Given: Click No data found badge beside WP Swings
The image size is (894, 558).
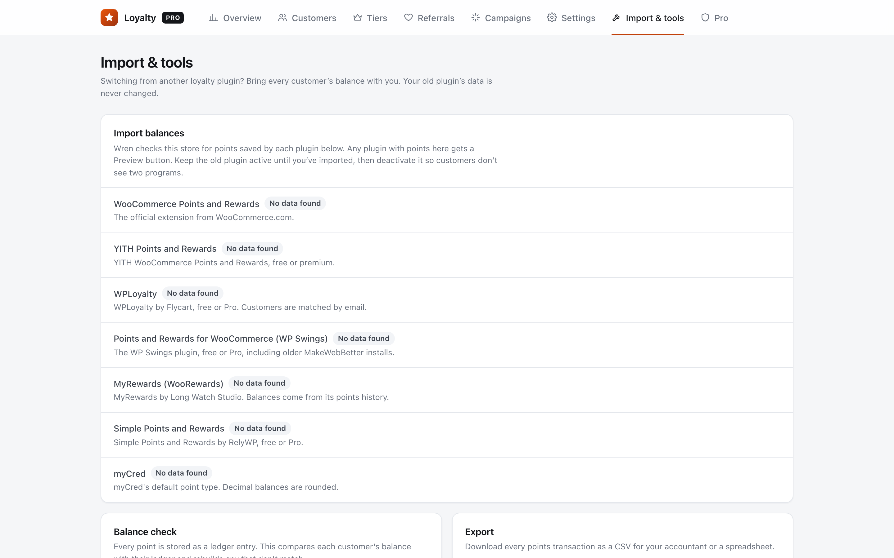Looking at the screenshot, I should [363, 339].
